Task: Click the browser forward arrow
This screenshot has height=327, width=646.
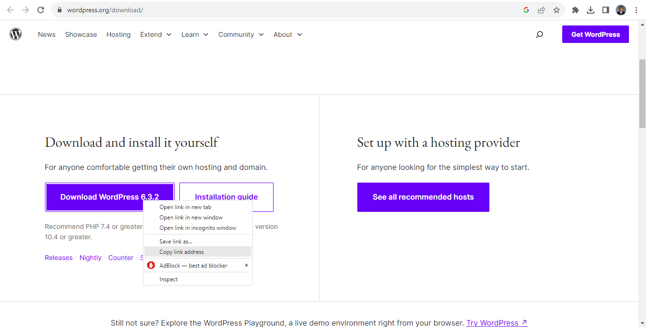Action: pyautogui.click(x=26, y=10)
